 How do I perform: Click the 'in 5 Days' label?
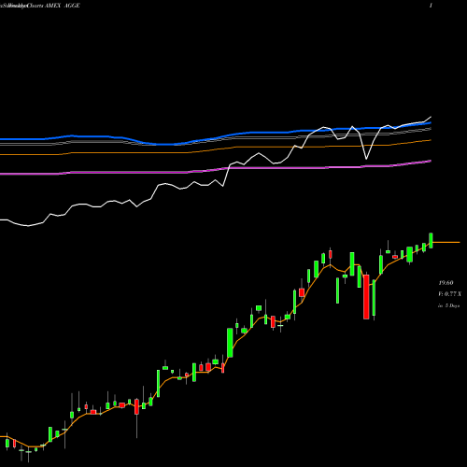[x=448, y=305]
